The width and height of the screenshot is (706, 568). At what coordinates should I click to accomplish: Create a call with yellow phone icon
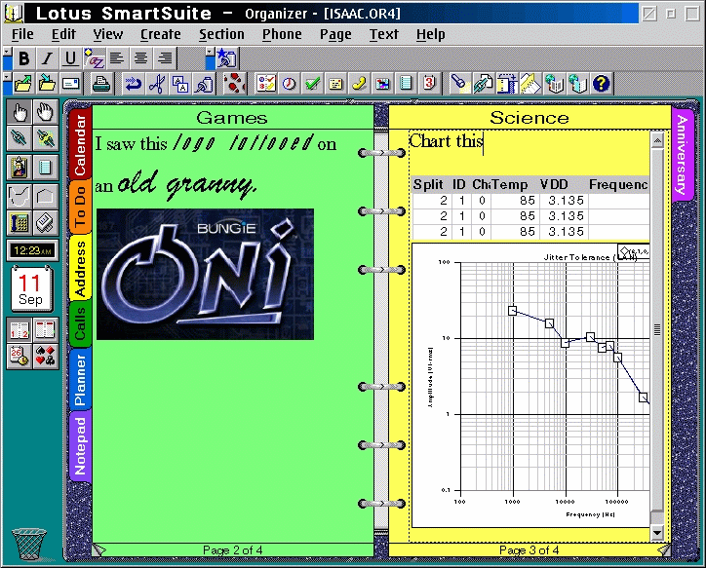[359, 84]
